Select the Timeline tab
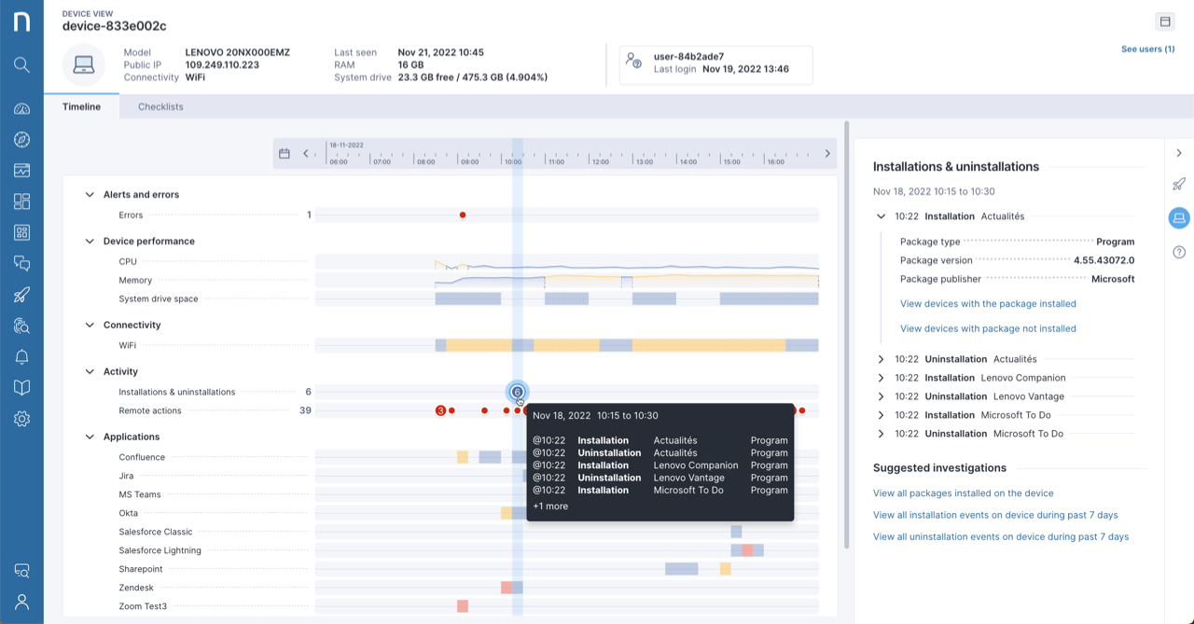 click(81, 107)
